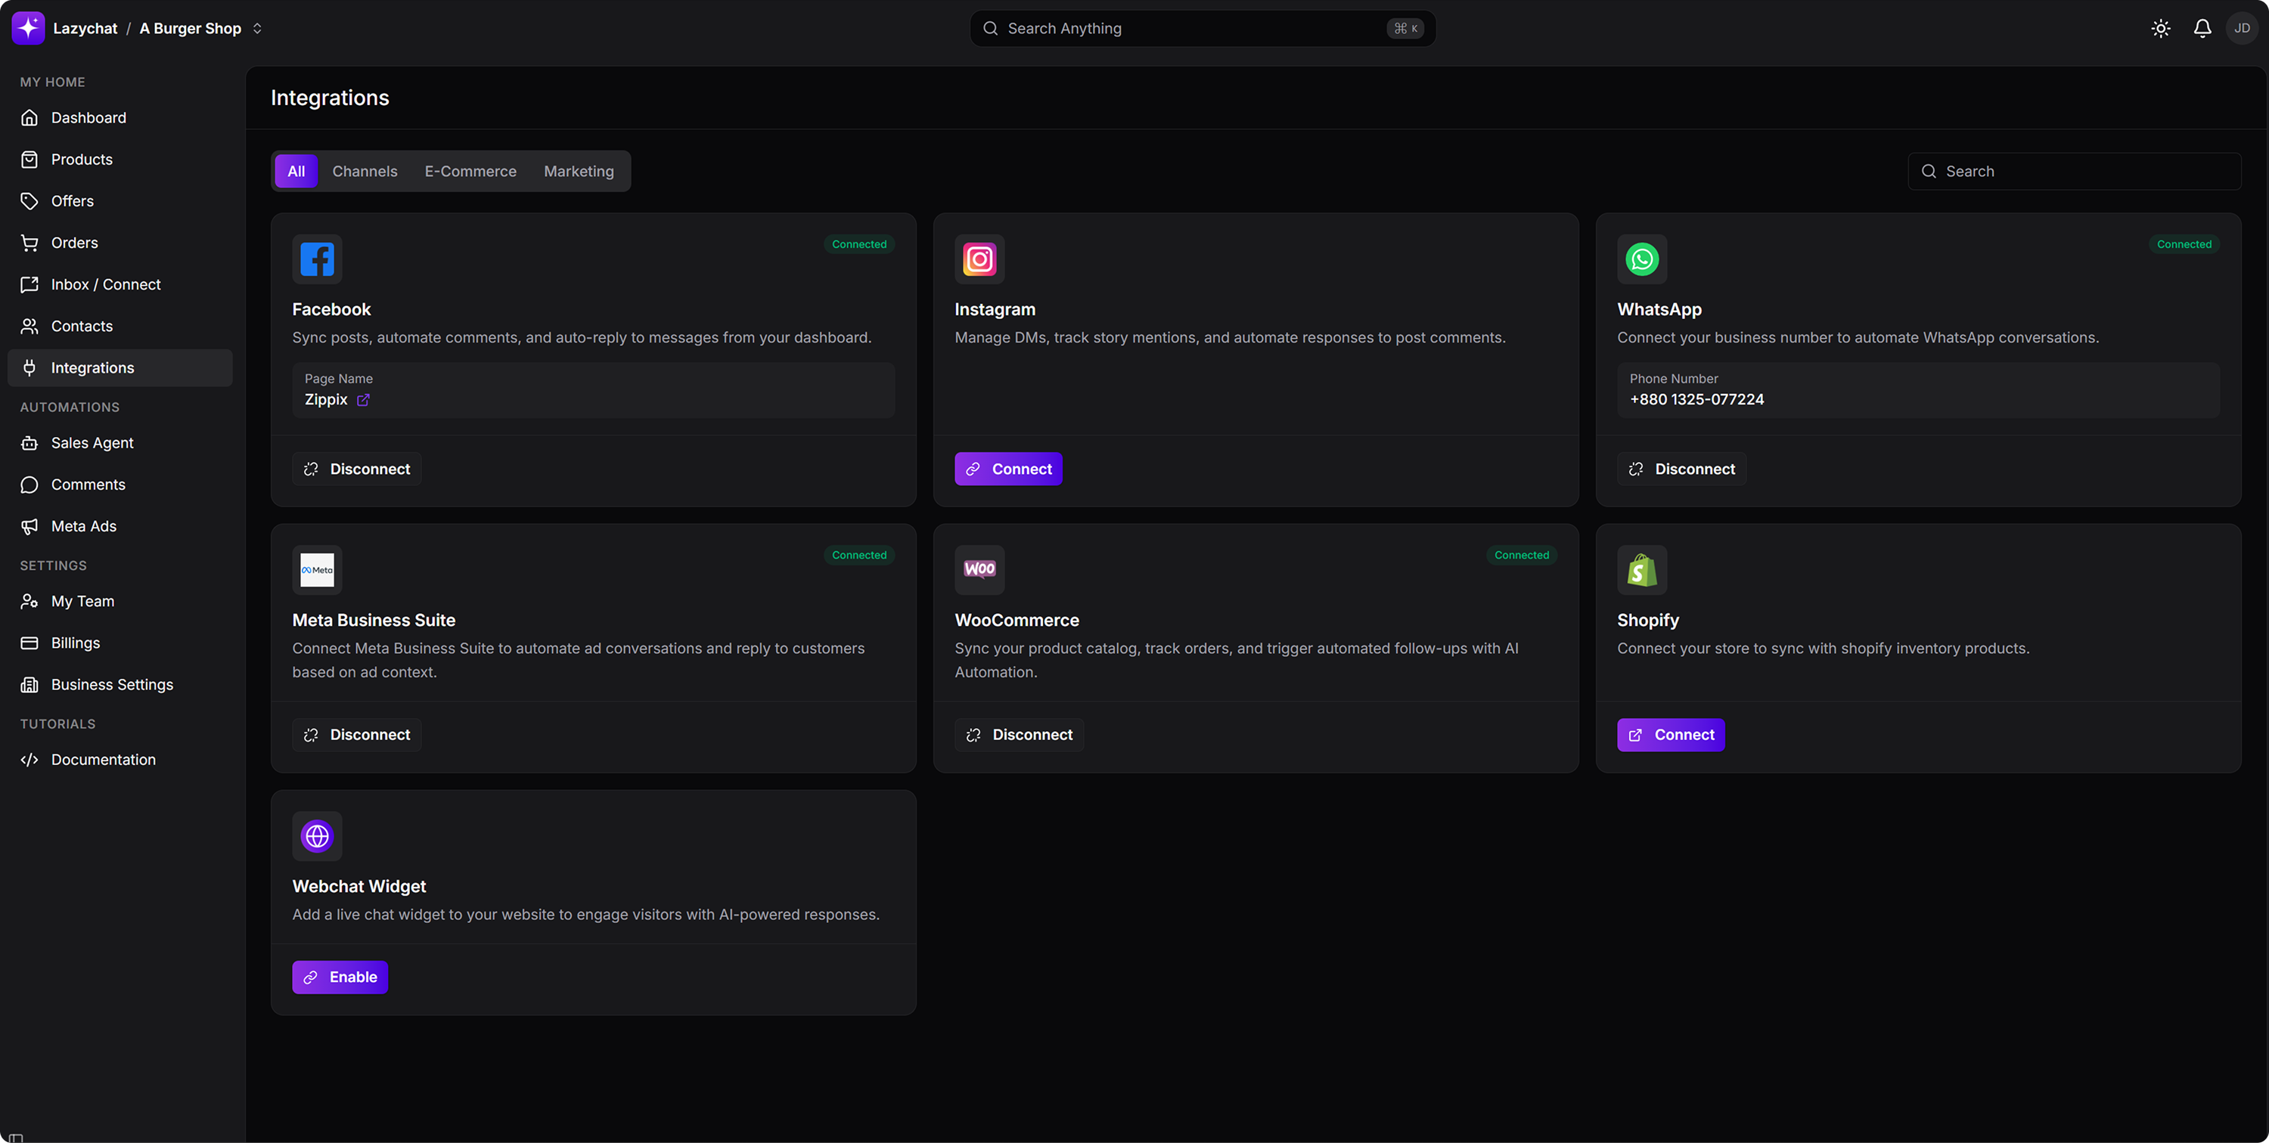Go to Meta Ads in sidebar
2269x1143 pixels.
84,525
